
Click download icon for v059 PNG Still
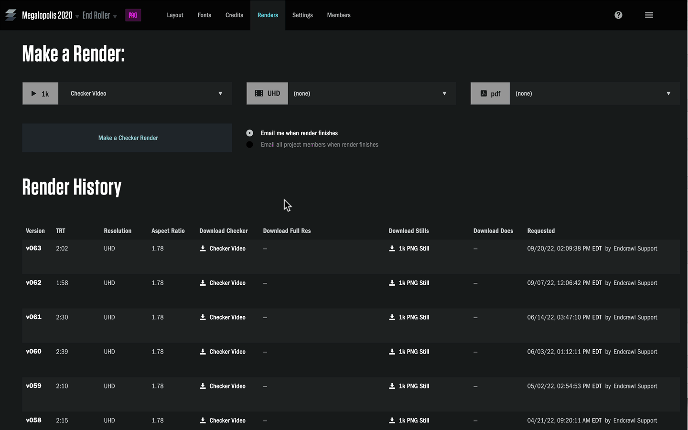pos(392,386)
